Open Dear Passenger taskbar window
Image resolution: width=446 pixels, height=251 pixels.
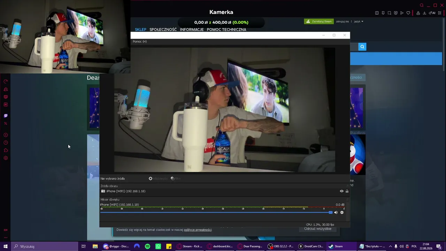coord(250,246)
